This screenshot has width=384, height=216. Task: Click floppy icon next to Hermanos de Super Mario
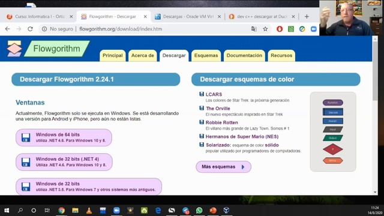point(202,136)
